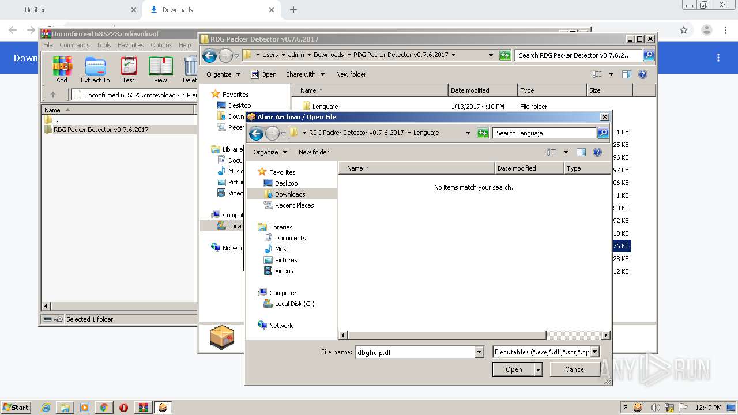Toggle preview pane icon in explorer window
The height and width of the screenshot is (415, 738).
(x=627, y=74)
